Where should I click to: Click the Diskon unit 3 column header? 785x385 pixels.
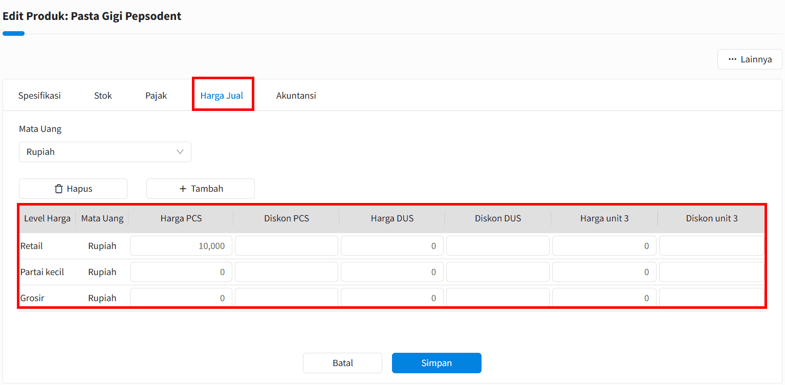pyautogui.click(x=712, y=218)
